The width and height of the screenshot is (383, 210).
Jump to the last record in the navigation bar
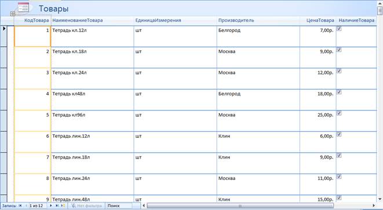[x=57, y=206]
